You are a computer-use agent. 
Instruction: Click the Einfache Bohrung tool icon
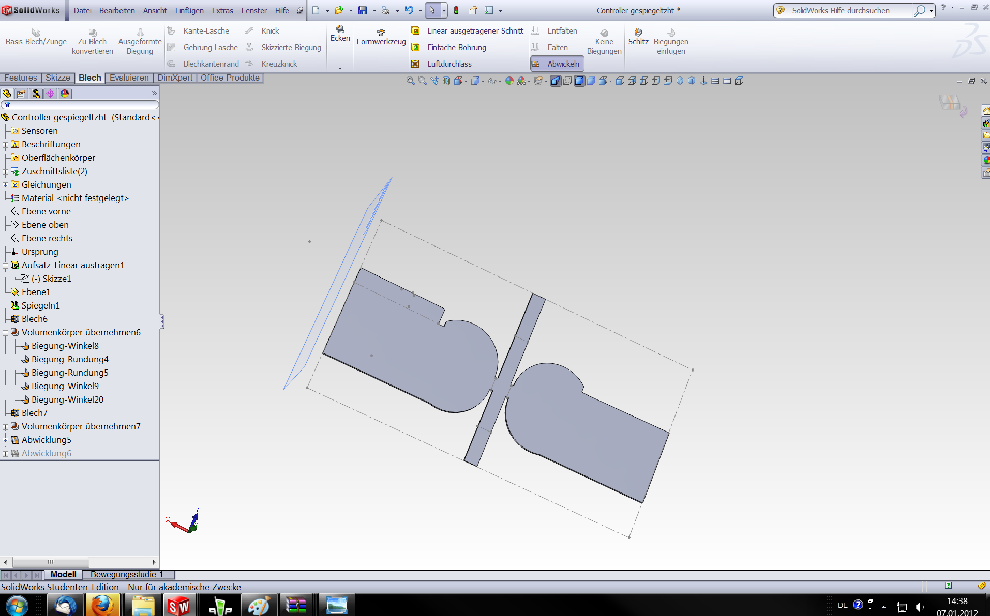click(415, 48)
